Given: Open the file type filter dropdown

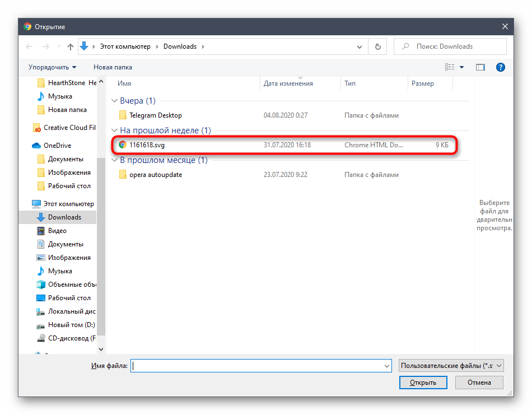Looking at the screenshot, I should [x=451, y=366].
